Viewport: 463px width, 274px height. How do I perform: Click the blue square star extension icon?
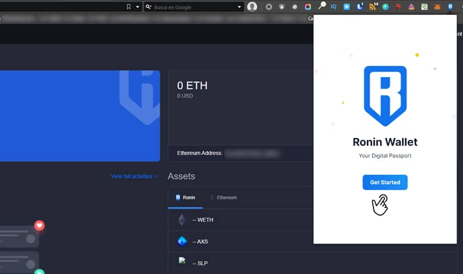tap(347, 7)
